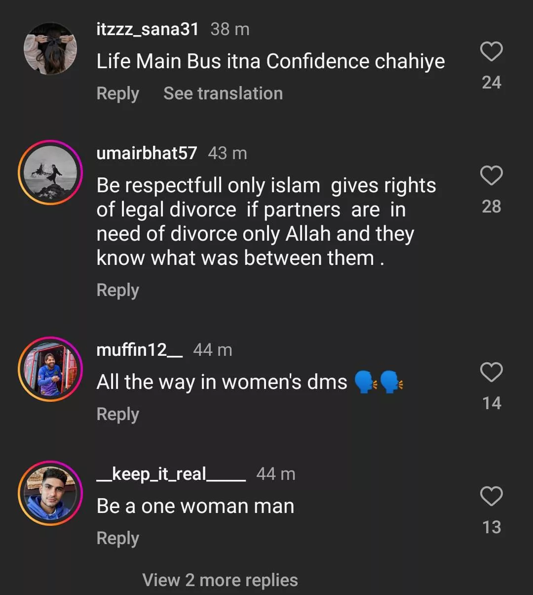Like muffin12__'s comment about women's dms
This screenshot has width=533, height=595.
click(x=491, y=372)
